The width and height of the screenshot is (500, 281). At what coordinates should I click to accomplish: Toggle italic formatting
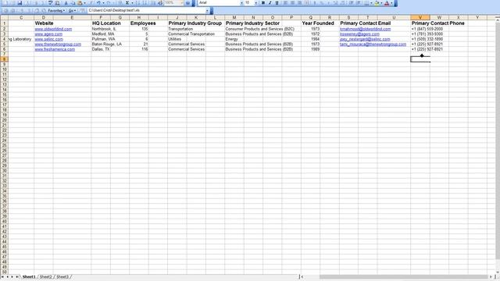tap(270, 3)
